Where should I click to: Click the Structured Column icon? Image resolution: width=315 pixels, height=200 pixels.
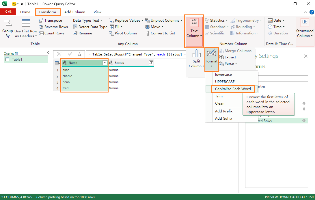[305, 22]
